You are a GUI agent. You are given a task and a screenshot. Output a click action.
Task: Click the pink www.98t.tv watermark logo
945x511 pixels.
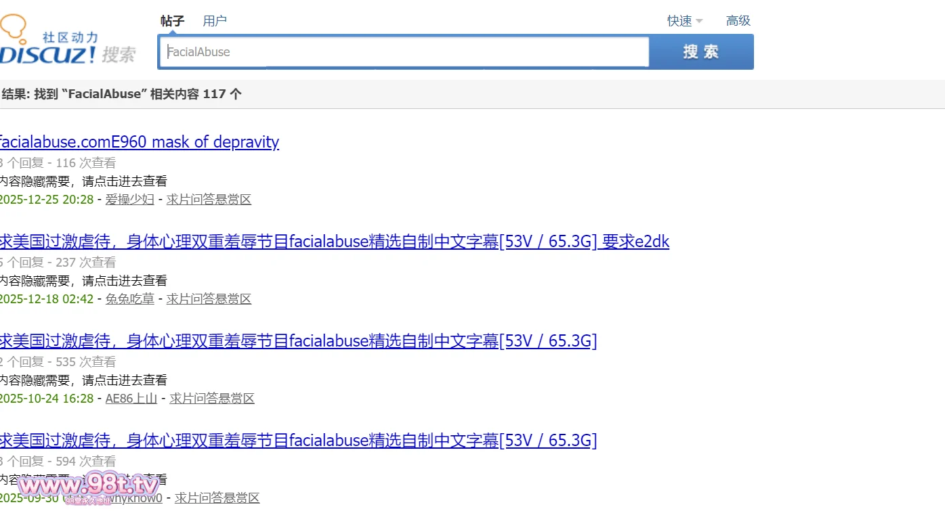[88, 486]
